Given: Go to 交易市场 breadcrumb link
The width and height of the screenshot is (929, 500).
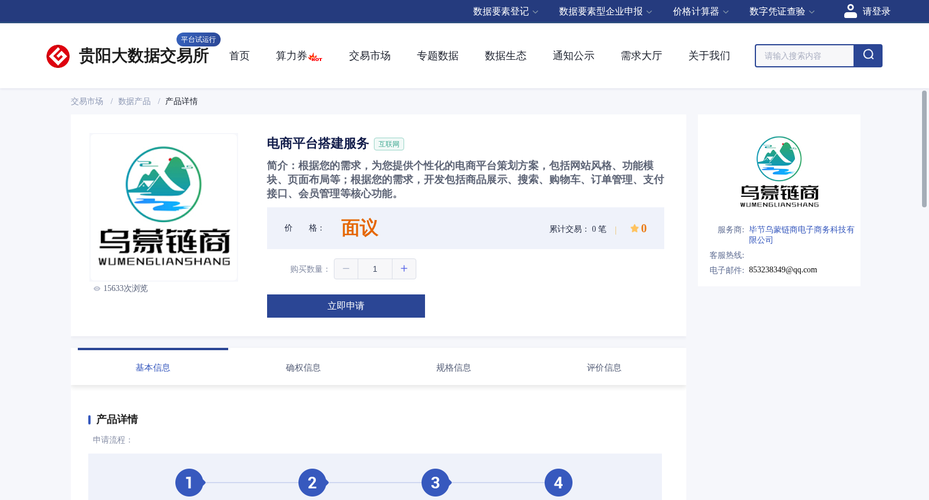Looking at the screenshot, I should [x=87, y=102].
